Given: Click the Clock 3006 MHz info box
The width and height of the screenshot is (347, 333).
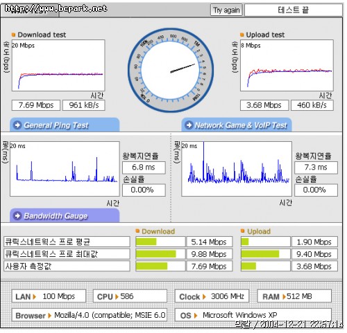Looking at the screenshot, I should click(x=212, y=296).
